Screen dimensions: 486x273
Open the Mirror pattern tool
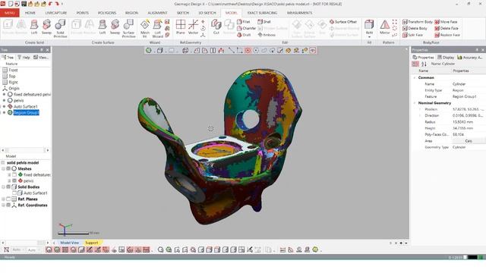click(x=385, y=27)
